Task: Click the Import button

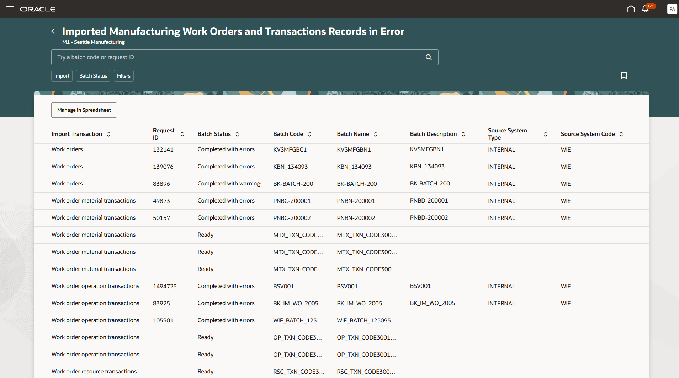Action: click(62, 75)
